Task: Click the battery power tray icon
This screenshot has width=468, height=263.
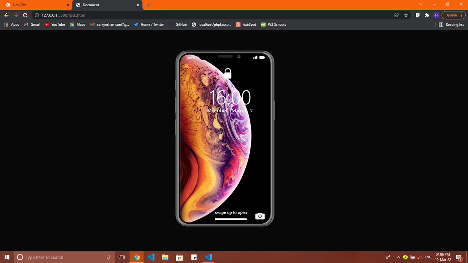Action: 412,257
